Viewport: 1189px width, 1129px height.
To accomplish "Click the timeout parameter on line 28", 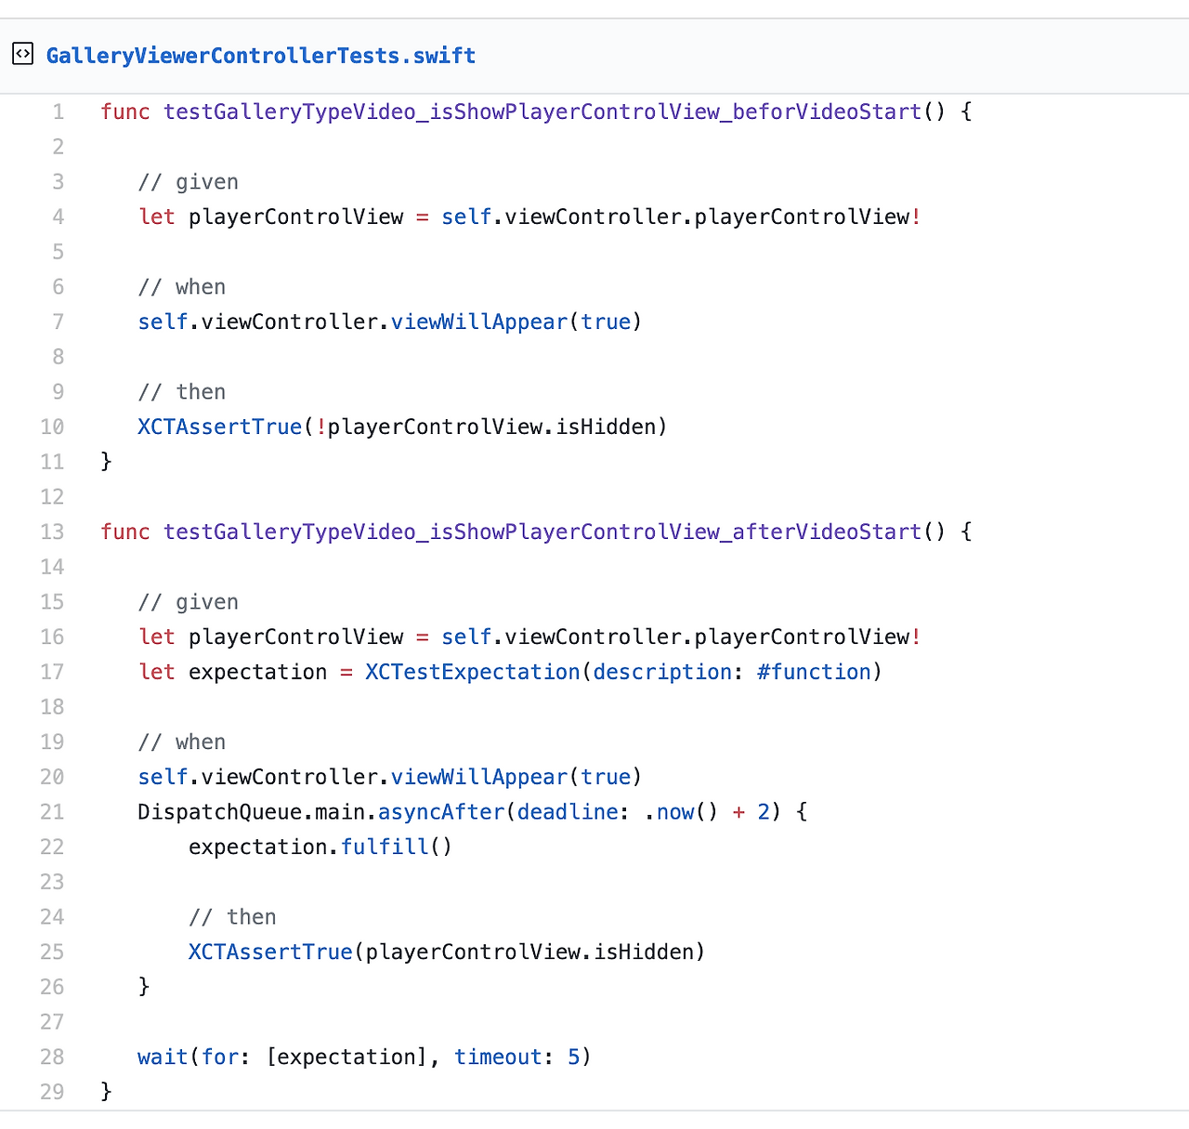I will point(498,1057).
